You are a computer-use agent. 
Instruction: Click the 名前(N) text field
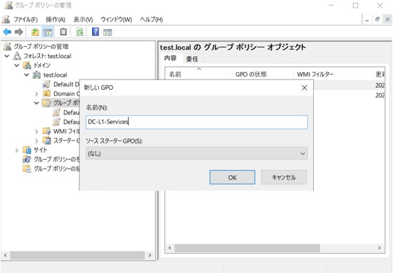[196, 122]
